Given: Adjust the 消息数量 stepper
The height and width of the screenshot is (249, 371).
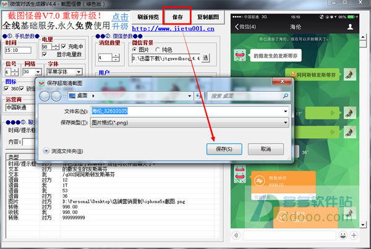Looking at the screenshot, I should click(116, 57).
